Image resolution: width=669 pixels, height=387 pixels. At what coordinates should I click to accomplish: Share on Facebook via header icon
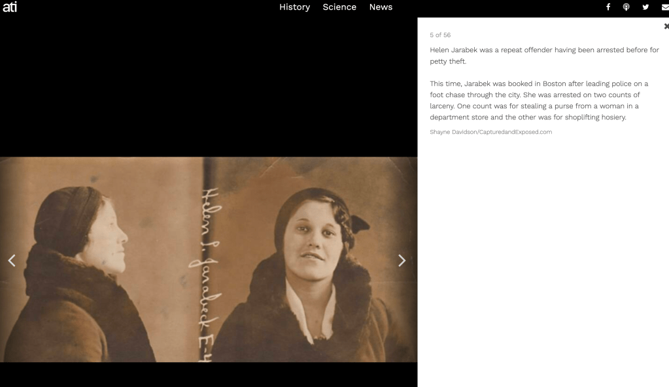(608, 7)
